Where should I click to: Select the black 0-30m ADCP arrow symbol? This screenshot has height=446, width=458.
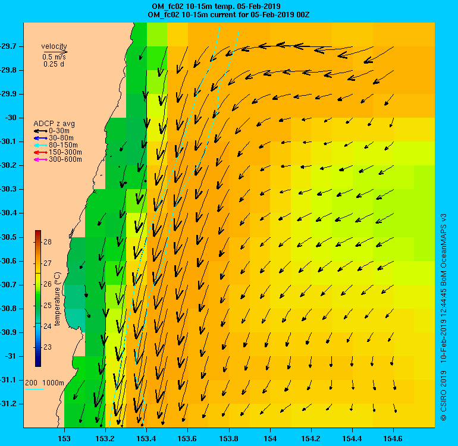(x=40, y=131)
